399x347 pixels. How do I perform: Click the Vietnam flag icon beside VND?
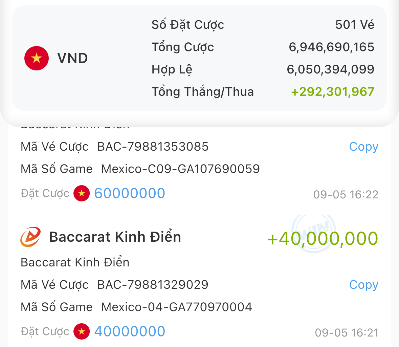pos(37,58)
